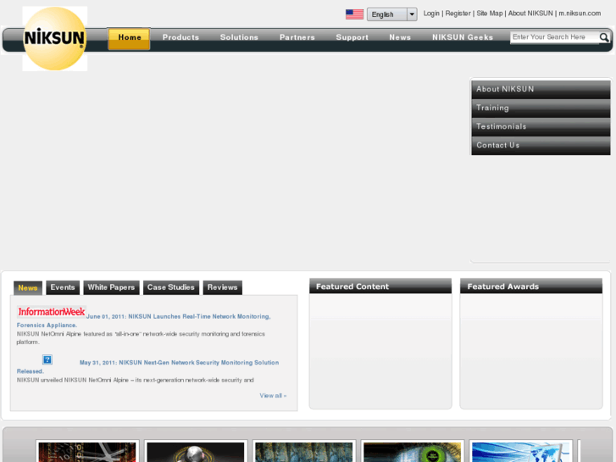The height and width of the screenshot is (462, 616).
Task: Click the broken image question mark icon
Action: (x=47, y=359)
